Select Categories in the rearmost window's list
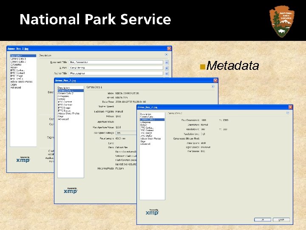Image resolution: width=306 pixels, height=230 pixels. (x=16, y=64)
